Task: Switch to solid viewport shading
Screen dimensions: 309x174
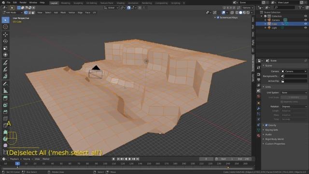Action: coord(240,13)
